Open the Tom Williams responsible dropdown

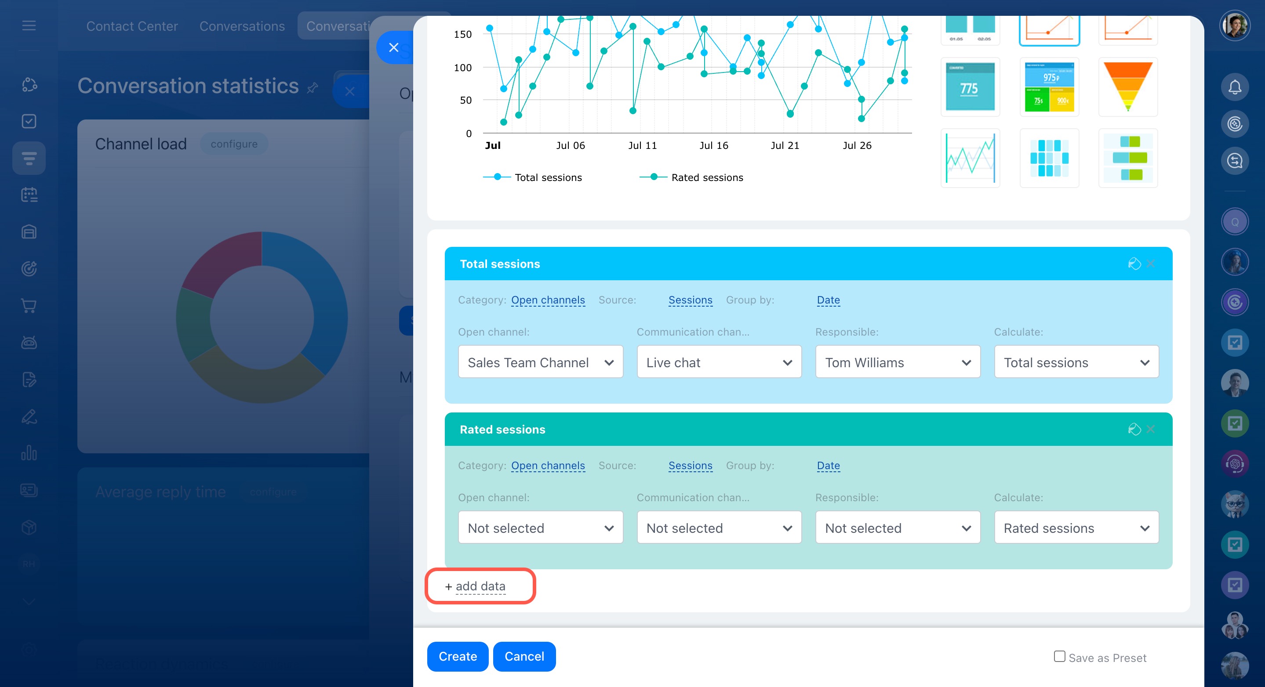tap(897, 362)
